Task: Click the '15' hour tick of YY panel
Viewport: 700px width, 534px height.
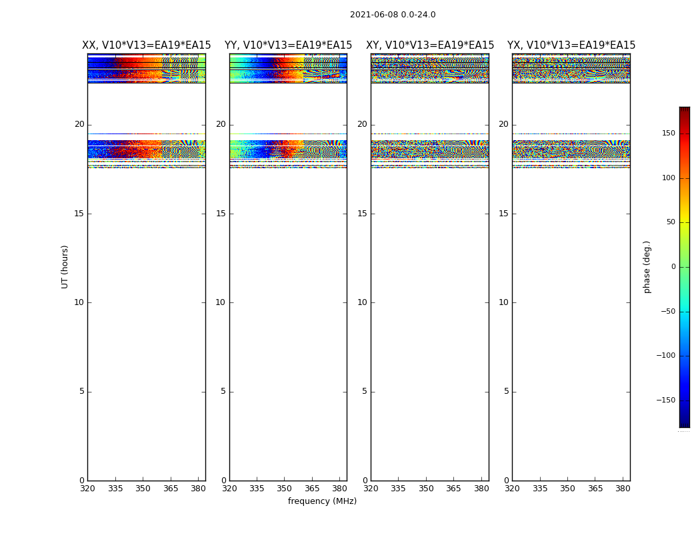Action: coord(221,214)
